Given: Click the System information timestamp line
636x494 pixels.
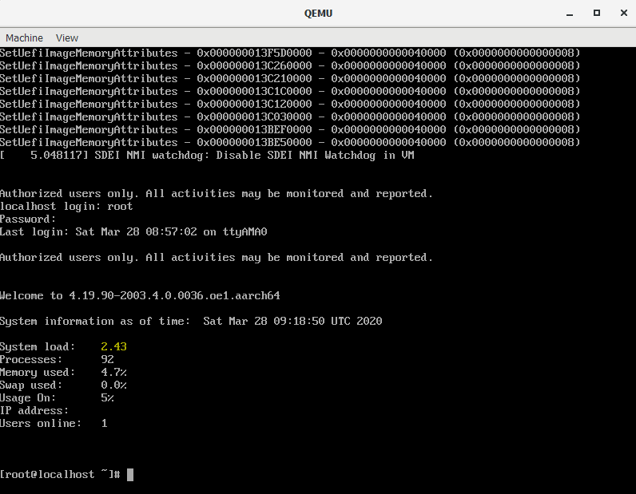Looking at the screenshot, I should pyautogui.click(x=191, y=322).
